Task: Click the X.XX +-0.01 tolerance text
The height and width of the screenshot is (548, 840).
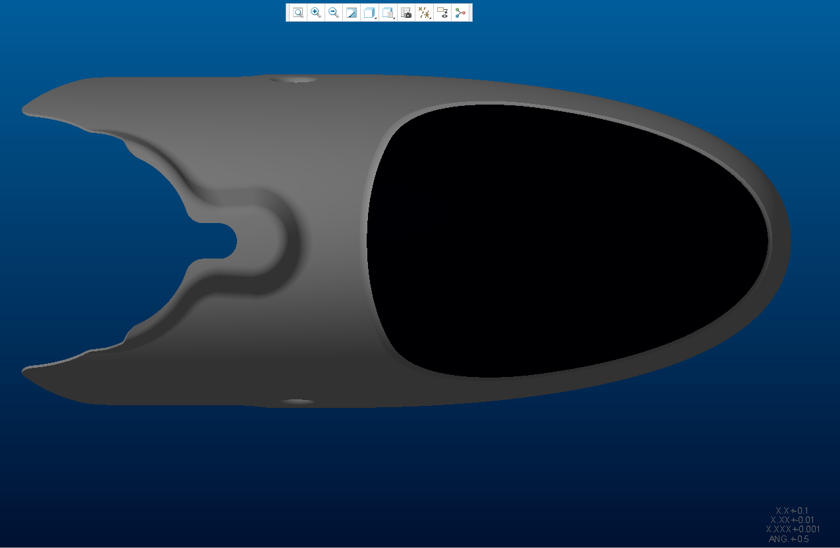Action: pos(792,520)
